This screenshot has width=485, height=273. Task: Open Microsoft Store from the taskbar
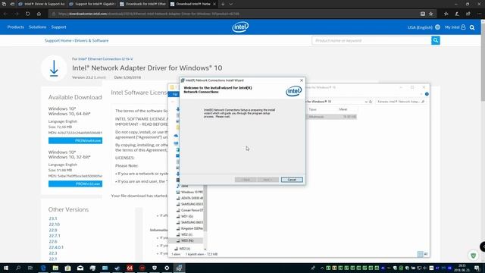click(67, 268)
